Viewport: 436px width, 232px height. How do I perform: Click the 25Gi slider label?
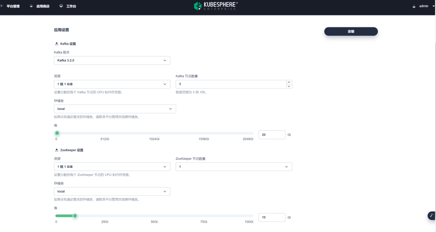(105, 222)
